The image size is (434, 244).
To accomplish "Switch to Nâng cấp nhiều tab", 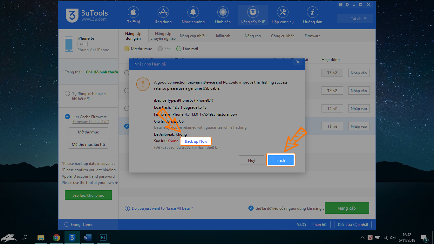I will [193, 36].
